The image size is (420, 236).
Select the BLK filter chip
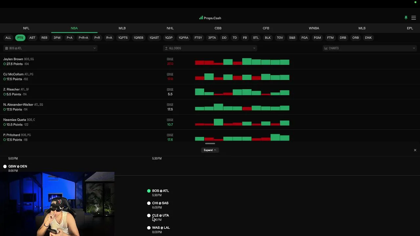(268, 38)
